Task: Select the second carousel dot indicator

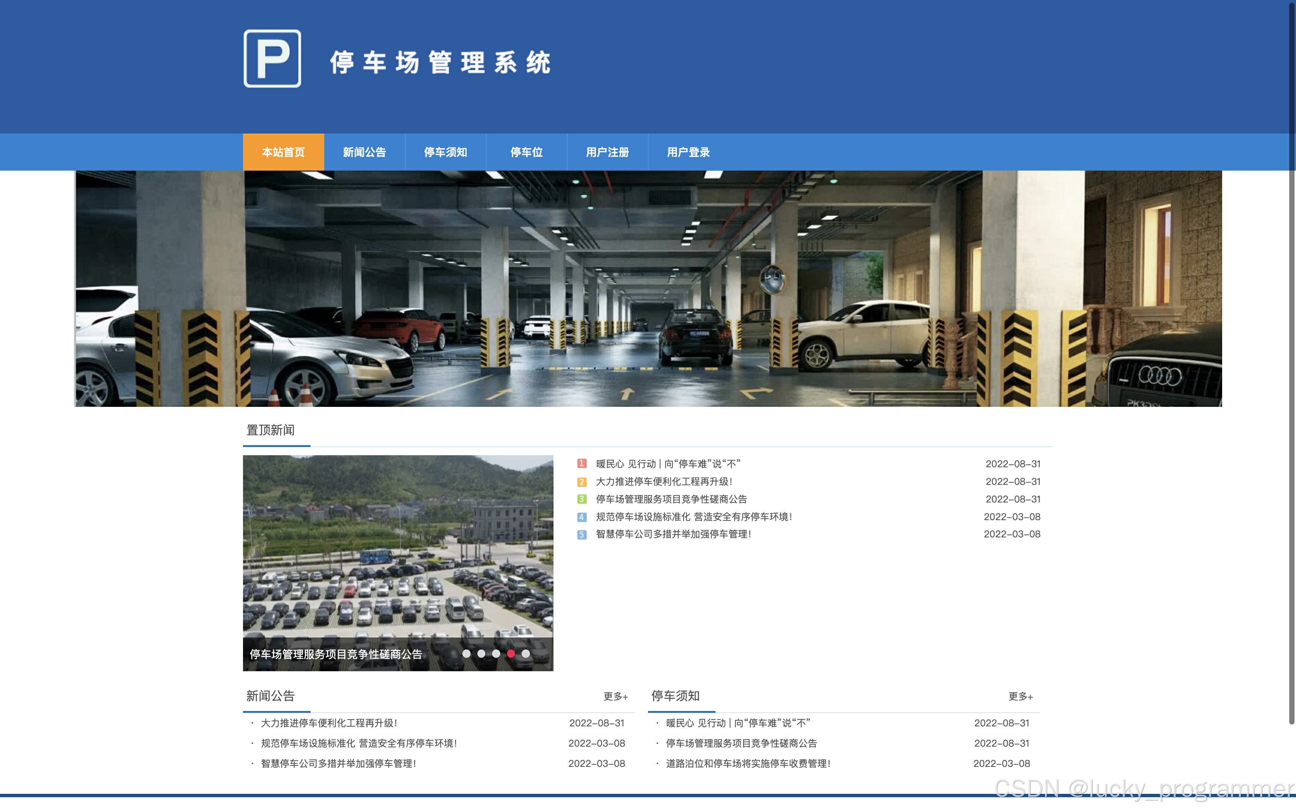Action: [481, 654]
